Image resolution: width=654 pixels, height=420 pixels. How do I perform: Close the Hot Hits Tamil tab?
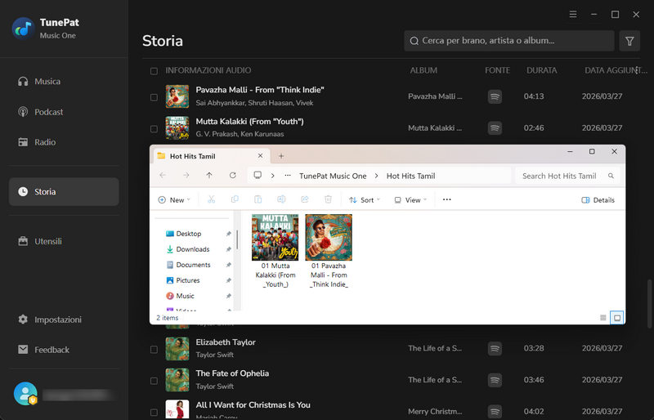[260, 155]
